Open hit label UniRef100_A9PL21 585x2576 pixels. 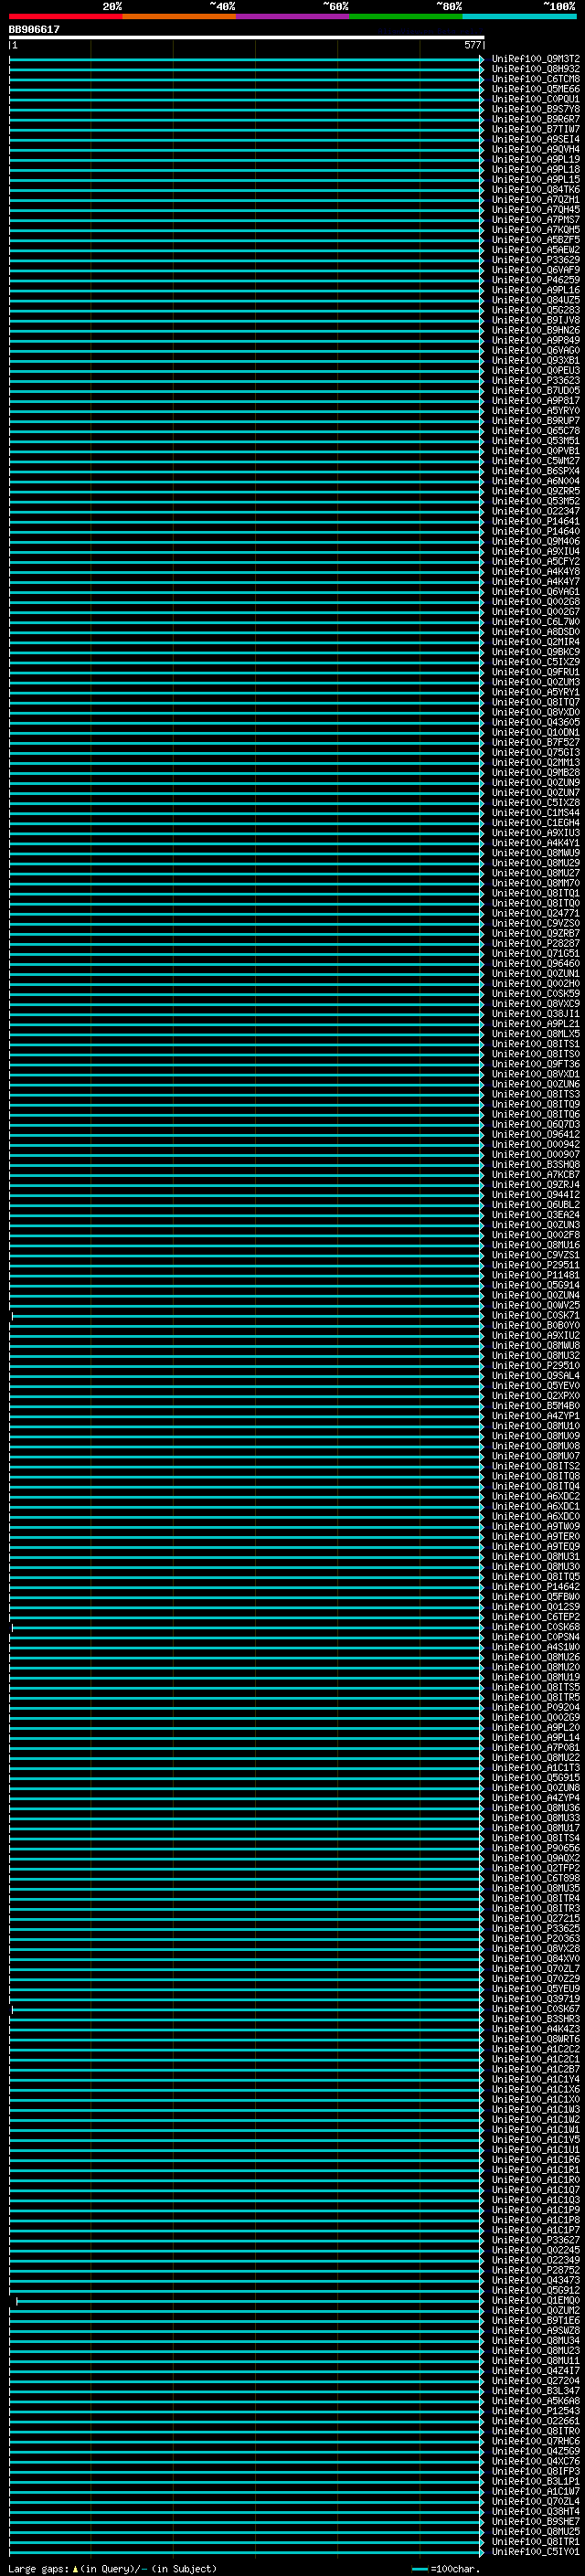[x=535, y=1024]
